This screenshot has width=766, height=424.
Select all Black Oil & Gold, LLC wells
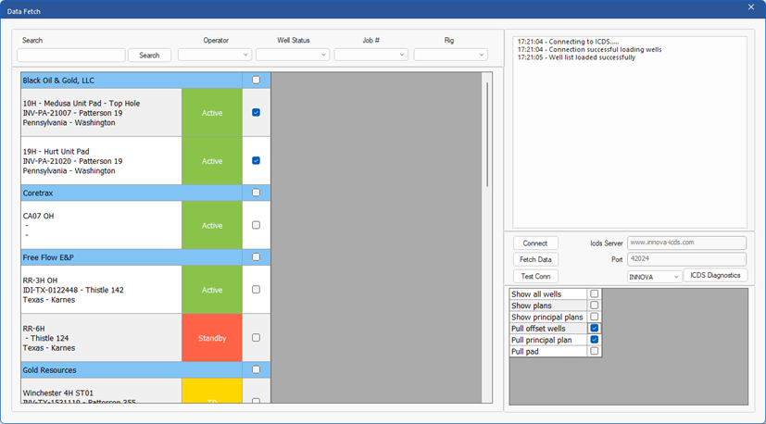click(257, 81)
